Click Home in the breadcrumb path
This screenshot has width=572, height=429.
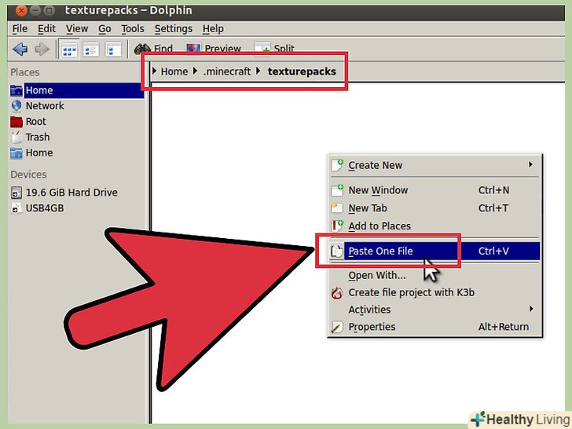pos(174,71)
